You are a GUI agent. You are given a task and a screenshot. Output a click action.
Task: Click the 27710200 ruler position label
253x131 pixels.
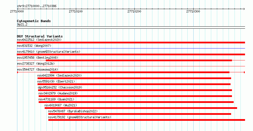(x=134, y=11)
